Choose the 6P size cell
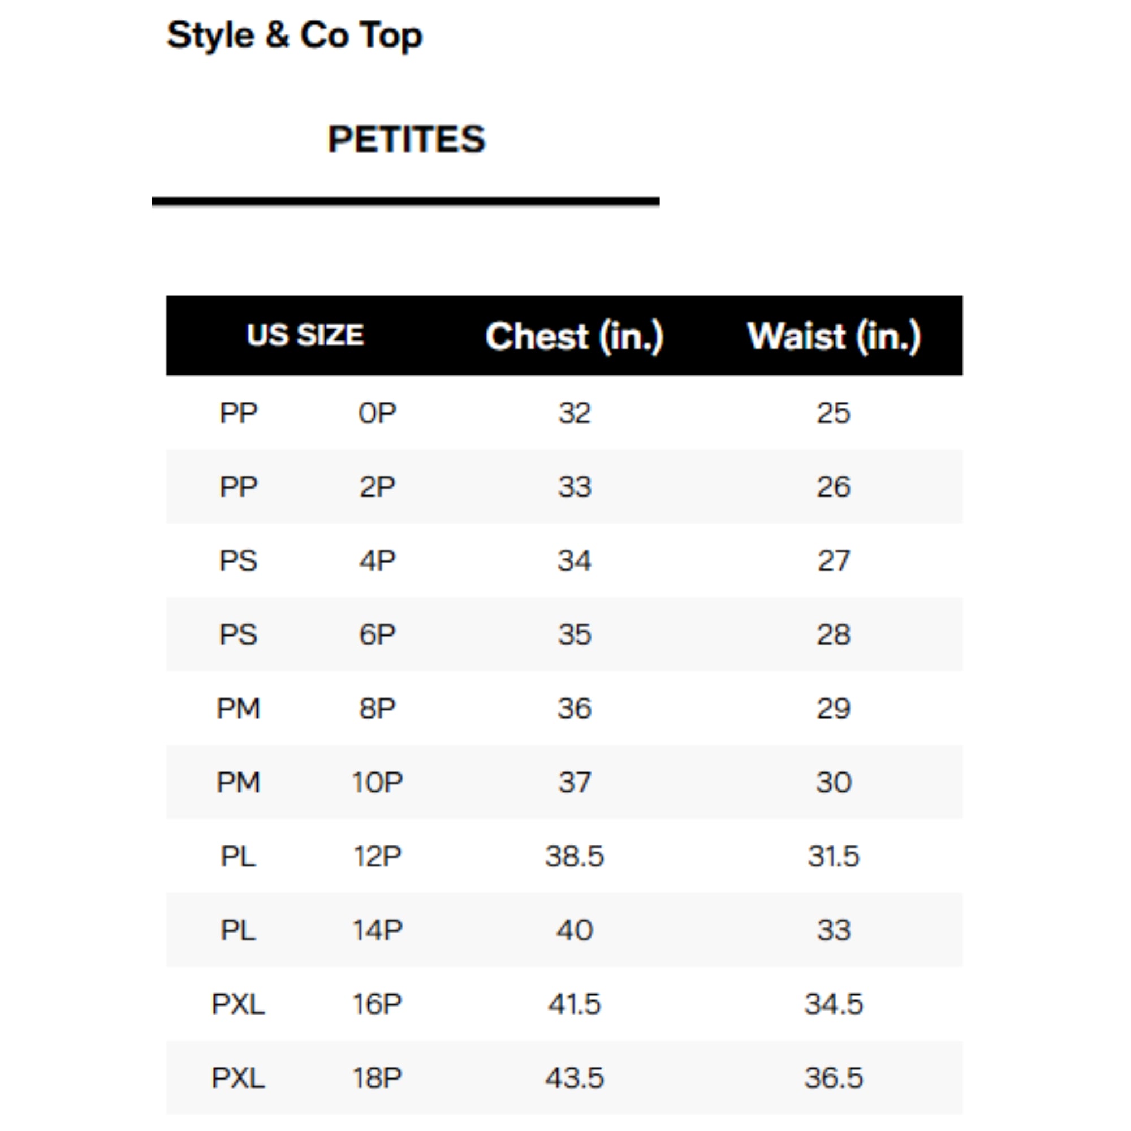 pyautogui.click(x=378, y=634)
